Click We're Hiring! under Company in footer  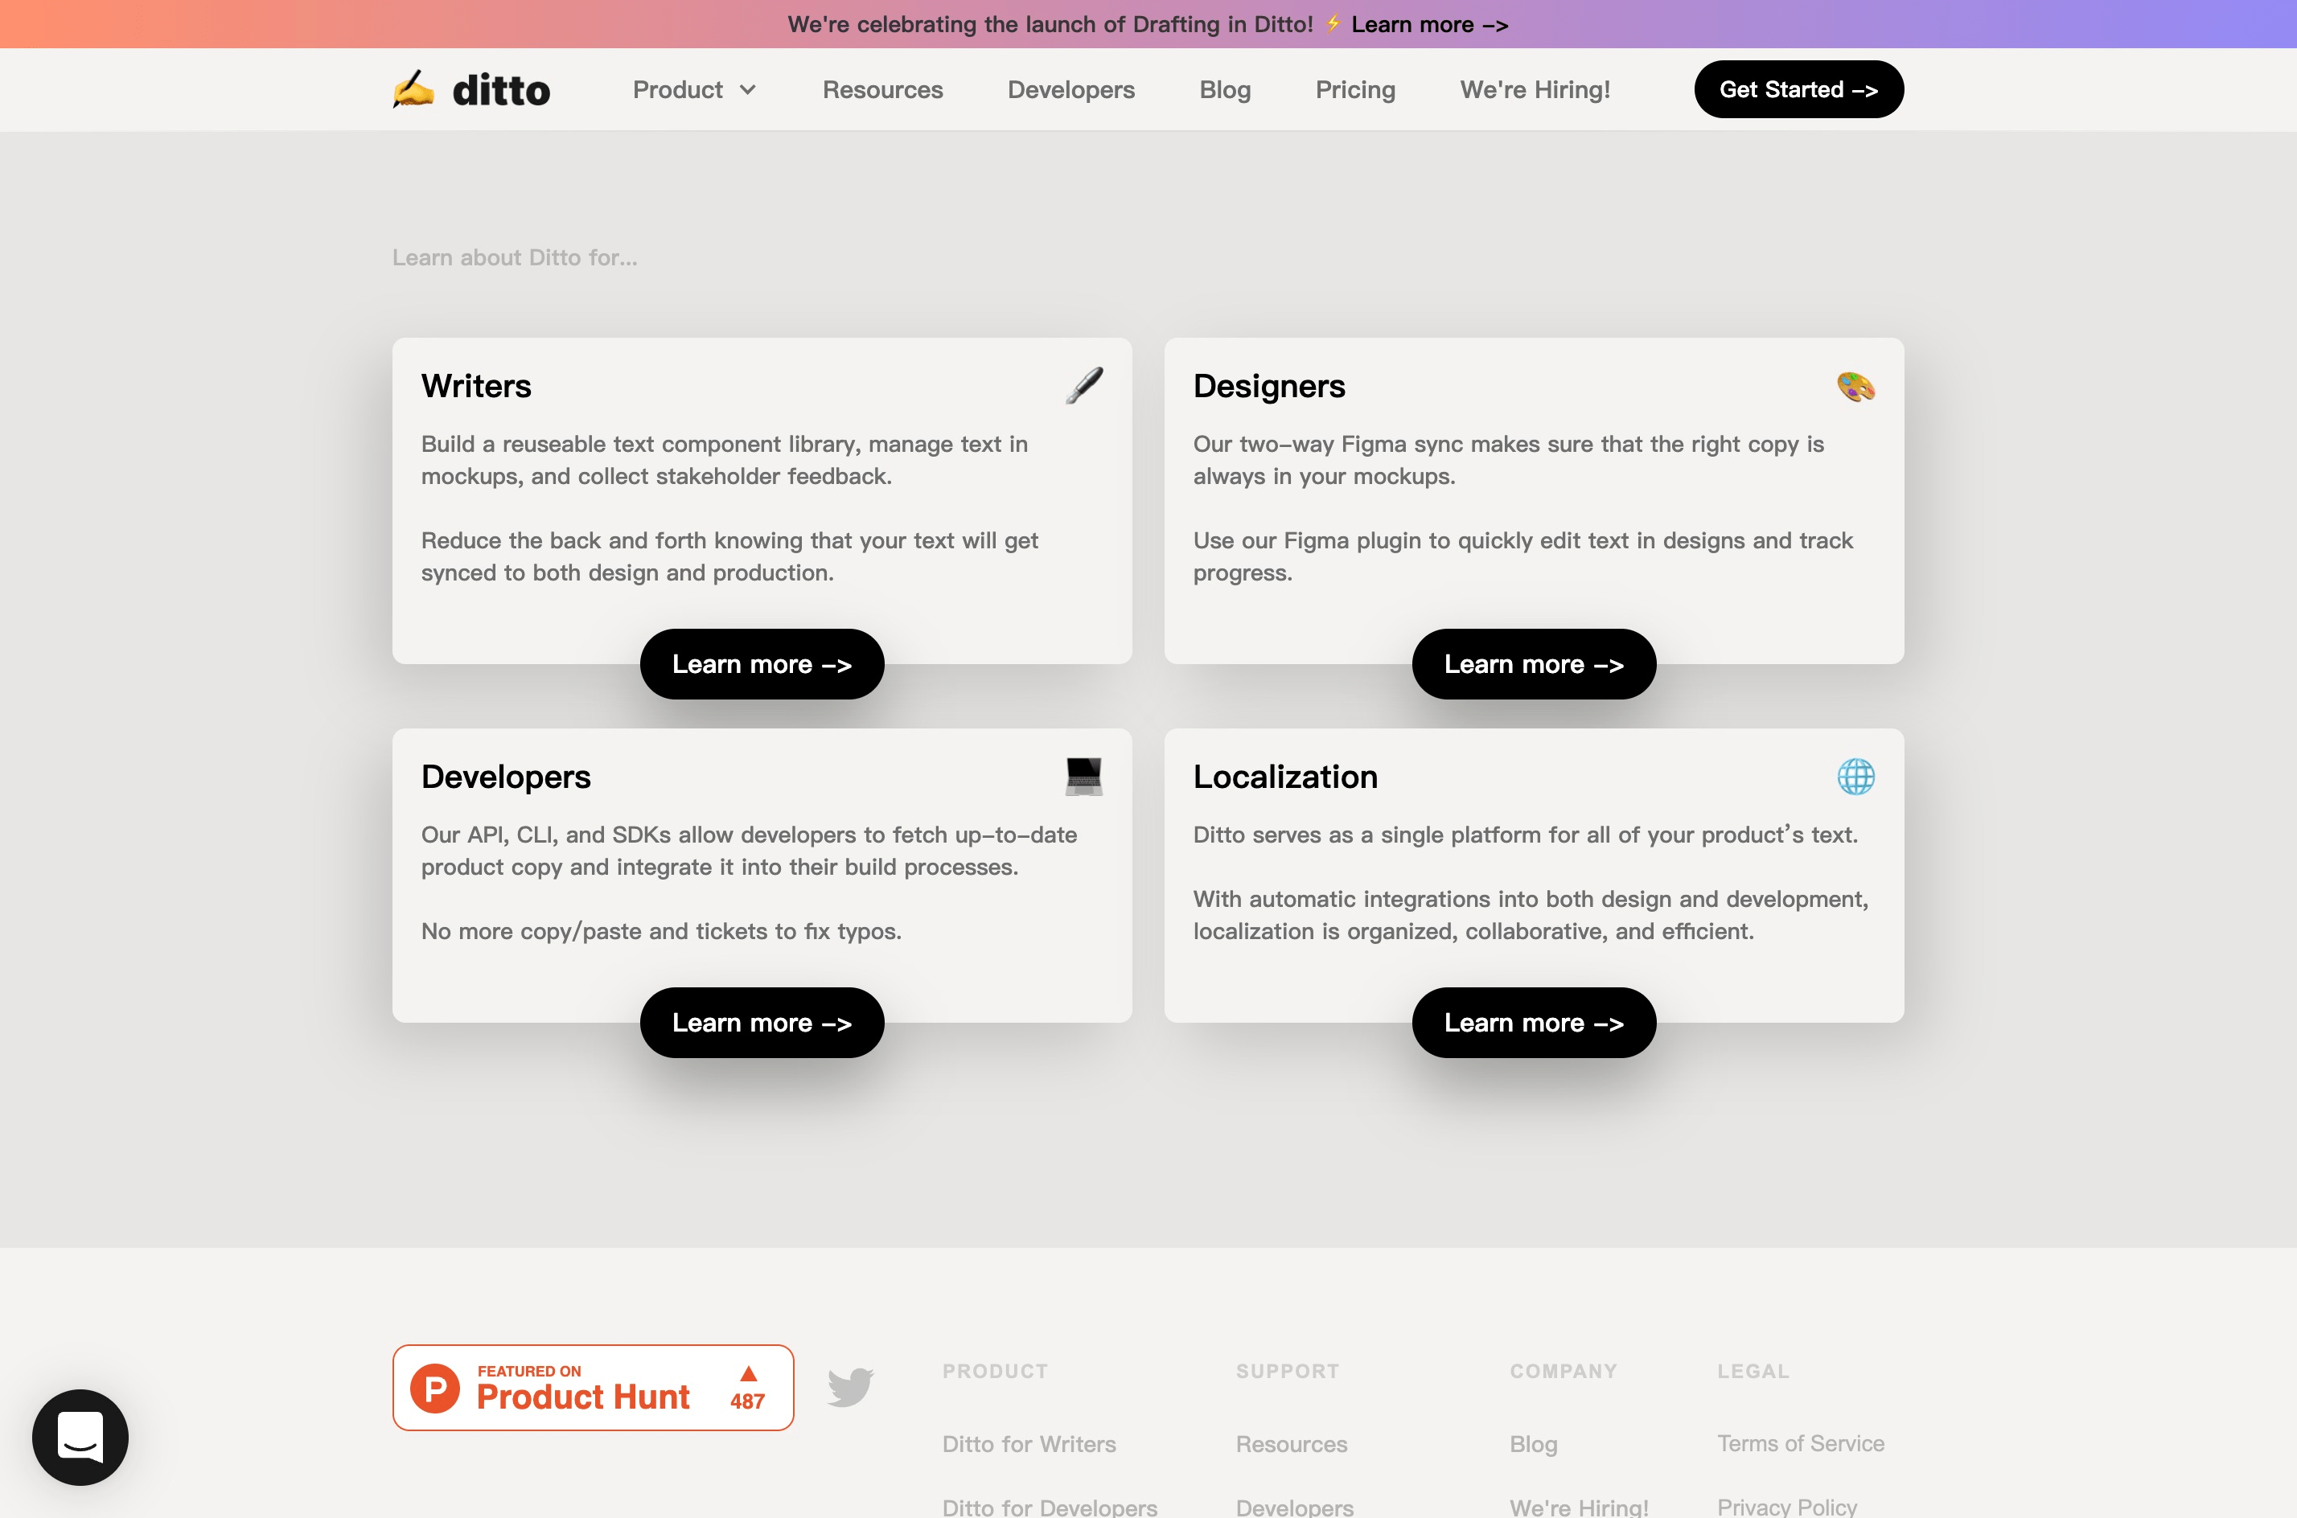pyautogui.click(x=1579, y=1508)
